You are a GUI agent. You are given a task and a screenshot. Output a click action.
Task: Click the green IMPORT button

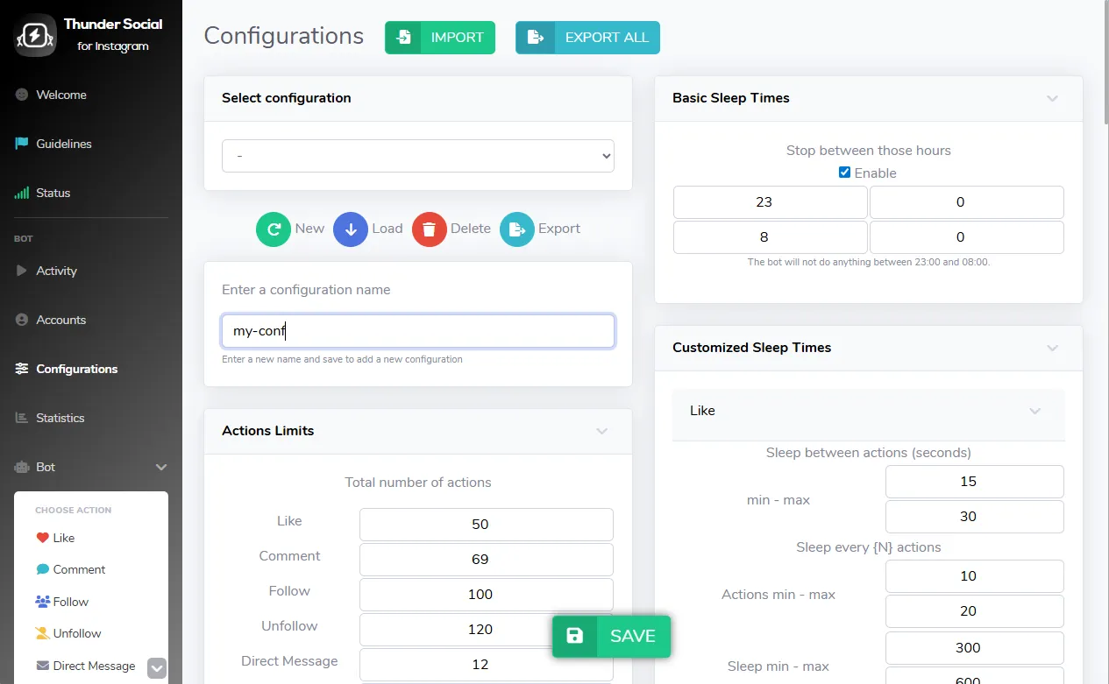(440, 38)
